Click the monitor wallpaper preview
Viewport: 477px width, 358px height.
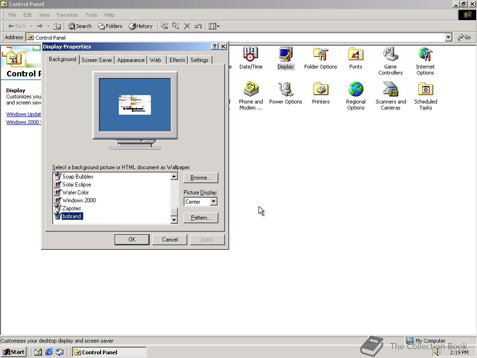tap(135, 105)
